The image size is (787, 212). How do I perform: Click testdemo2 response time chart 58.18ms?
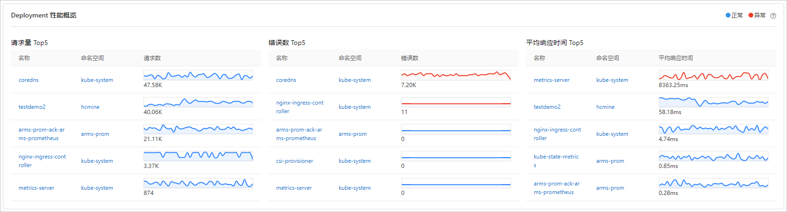pos(713,102)
